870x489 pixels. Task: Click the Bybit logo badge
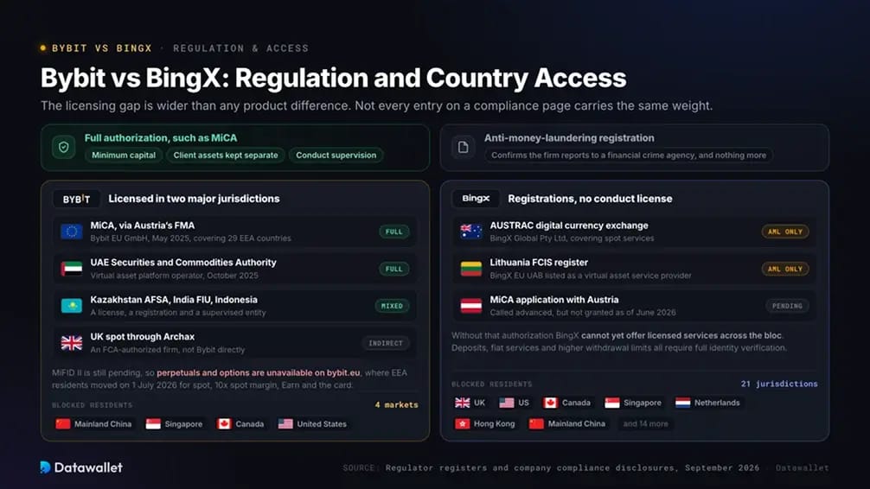pos(77,199)
